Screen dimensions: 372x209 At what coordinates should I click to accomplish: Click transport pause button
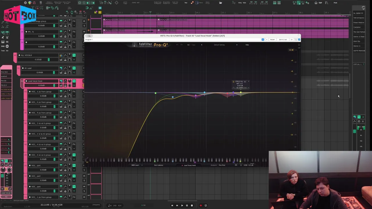187,206
